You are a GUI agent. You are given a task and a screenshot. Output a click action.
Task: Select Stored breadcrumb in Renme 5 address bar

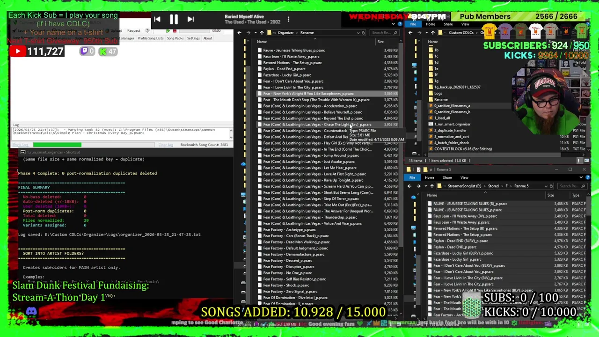[493, 186]
